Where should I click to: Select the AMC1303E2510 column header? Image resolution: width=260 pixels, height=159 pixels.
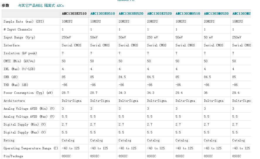tap(74, 13)
